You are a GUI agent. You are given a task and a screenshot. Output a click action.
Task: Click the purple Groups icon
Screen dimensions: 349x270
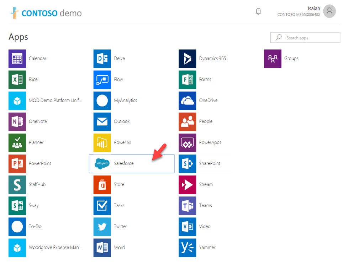tap(273, 59)
